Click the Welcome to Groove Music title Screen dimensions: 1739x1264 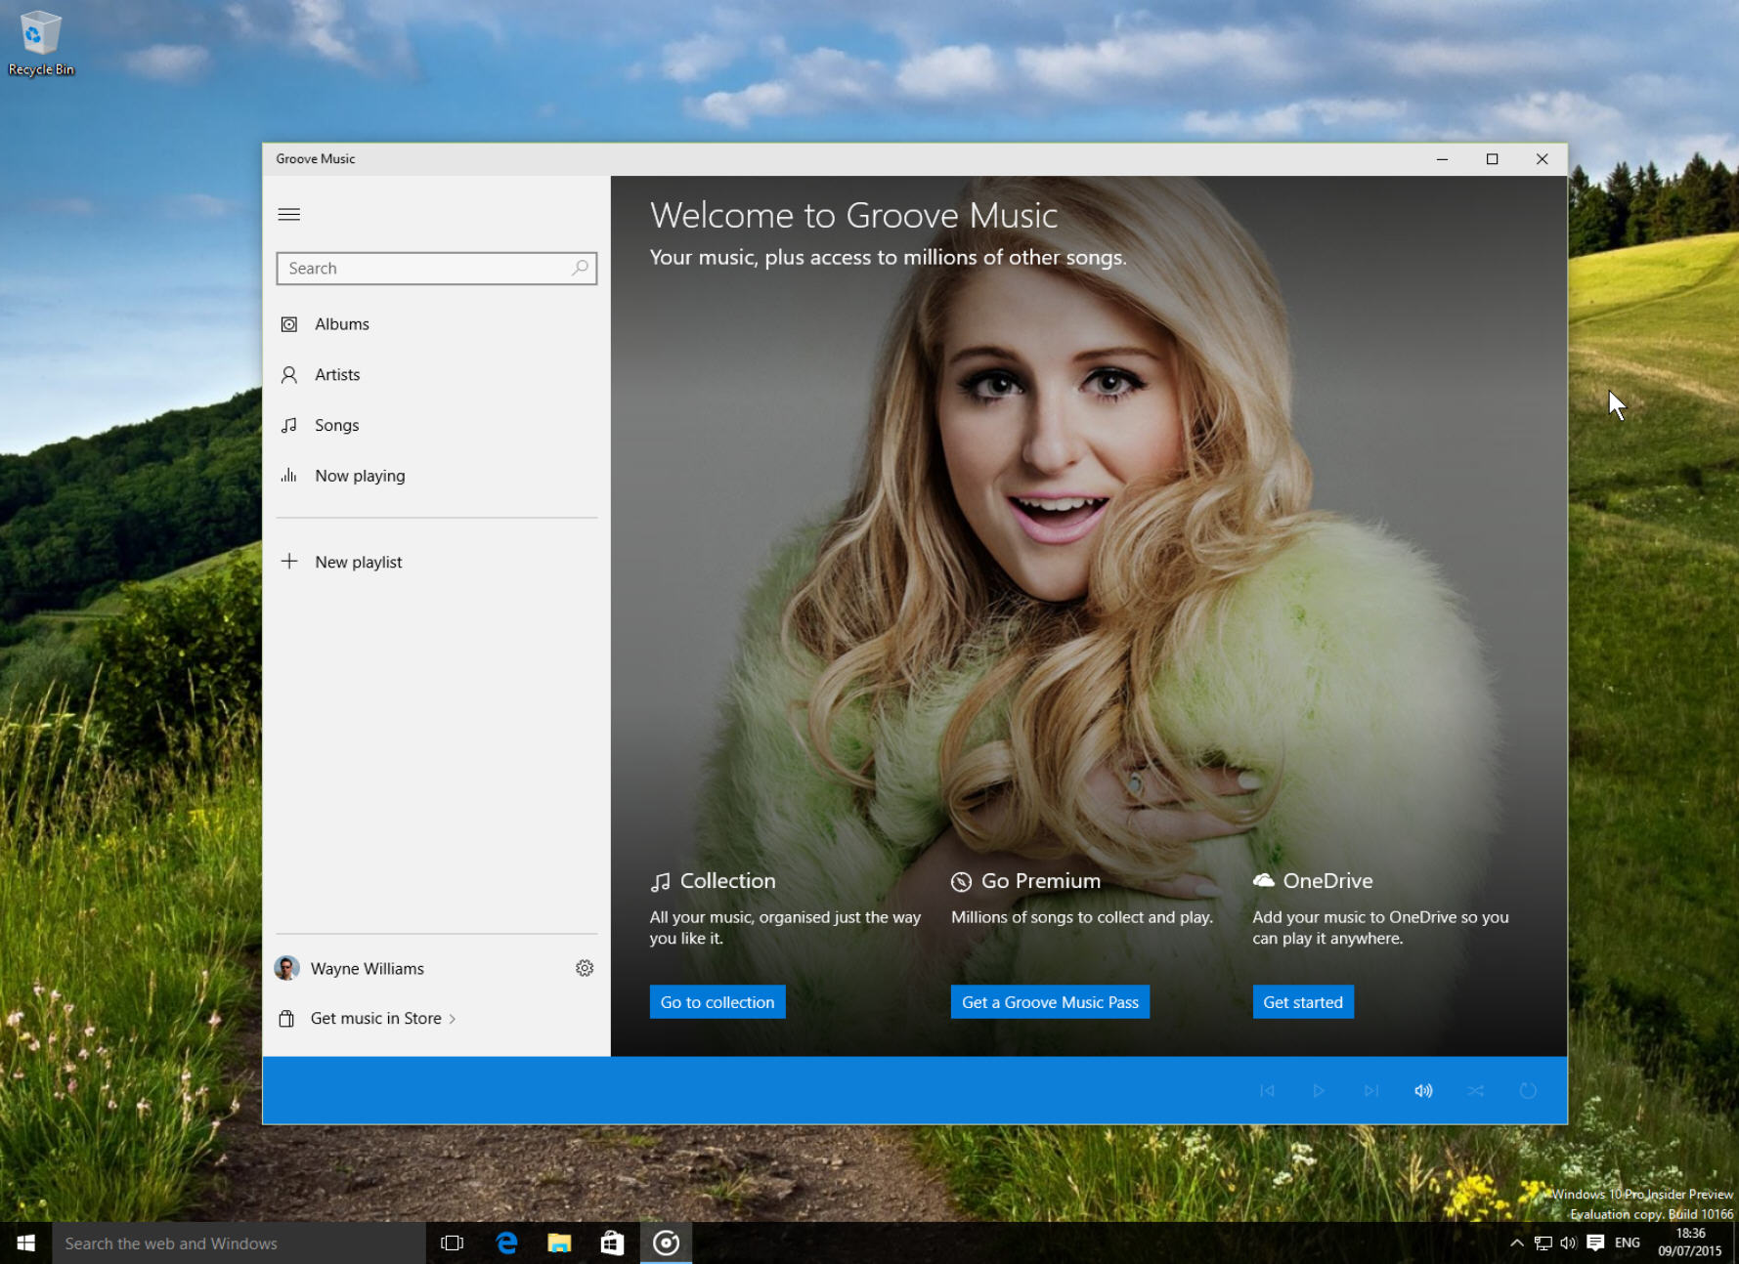click(853, 215)
